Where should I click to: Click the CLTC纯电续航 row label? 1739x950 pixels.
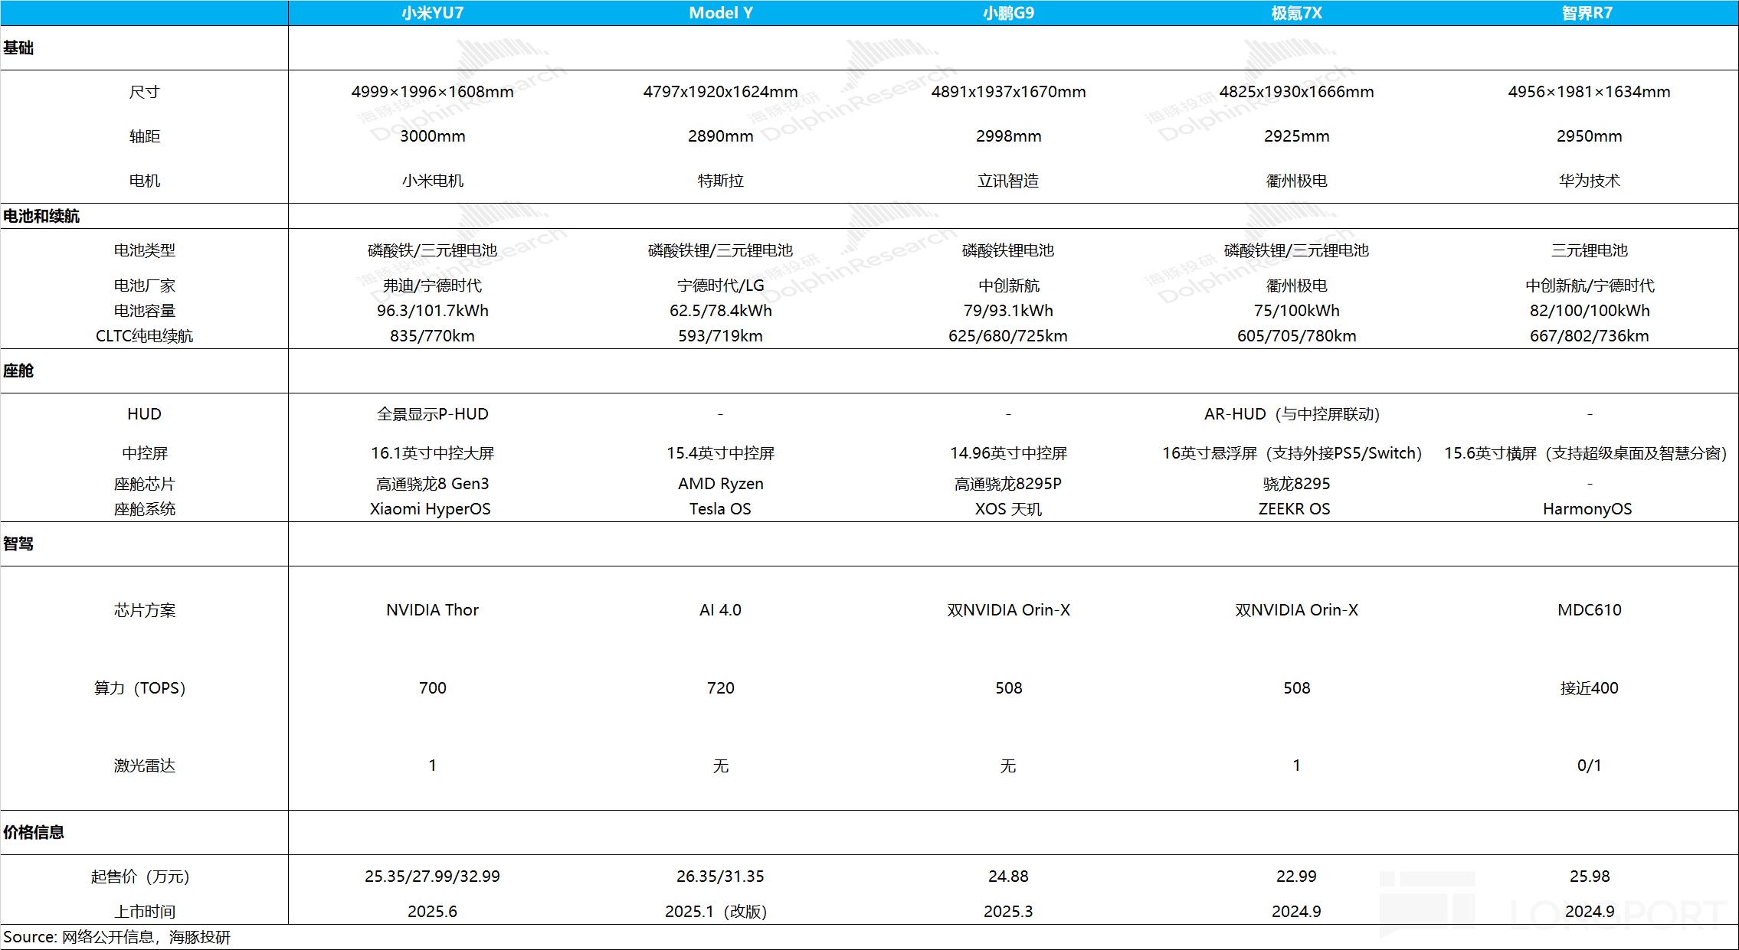144,336
